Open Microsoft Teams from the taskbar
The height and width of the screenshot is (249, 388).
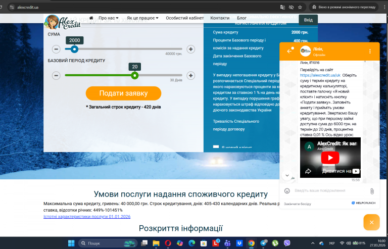(x=227, y=243)
